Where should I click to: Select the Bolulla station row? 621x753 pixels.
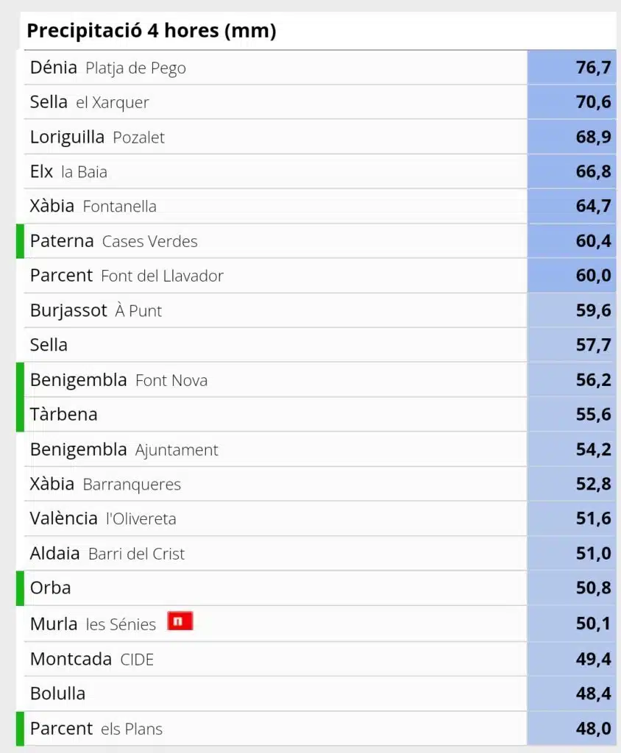point(320,694)
